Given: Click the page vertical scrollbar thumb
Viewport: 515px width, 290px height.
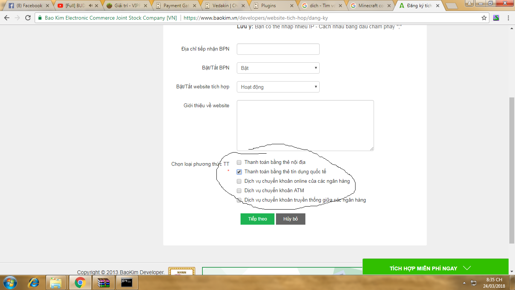Looking at the screenshot, I should point(512,170).
